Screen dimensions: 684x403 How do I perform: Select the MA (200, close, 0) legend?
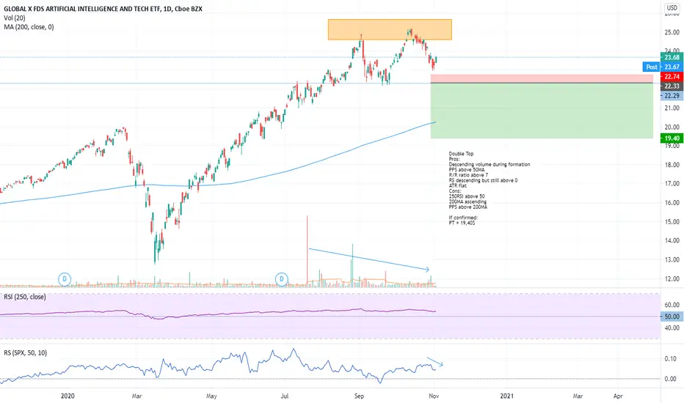coord(29,27)
